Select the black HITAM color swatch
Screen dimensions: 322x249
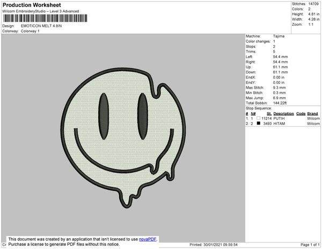pyautogui.click(x=258, y=123)
